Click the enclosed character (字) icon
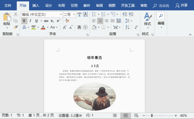The image size is (194, 119). click(x=85, y=27)
